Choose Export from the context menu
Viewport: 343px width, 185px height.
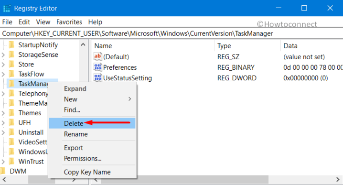(x=92, y=148)
